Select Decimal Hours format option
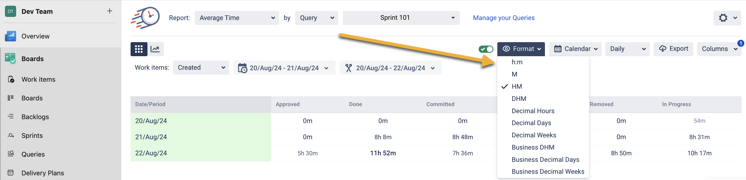746x180 pixels. tap(533, 111)
